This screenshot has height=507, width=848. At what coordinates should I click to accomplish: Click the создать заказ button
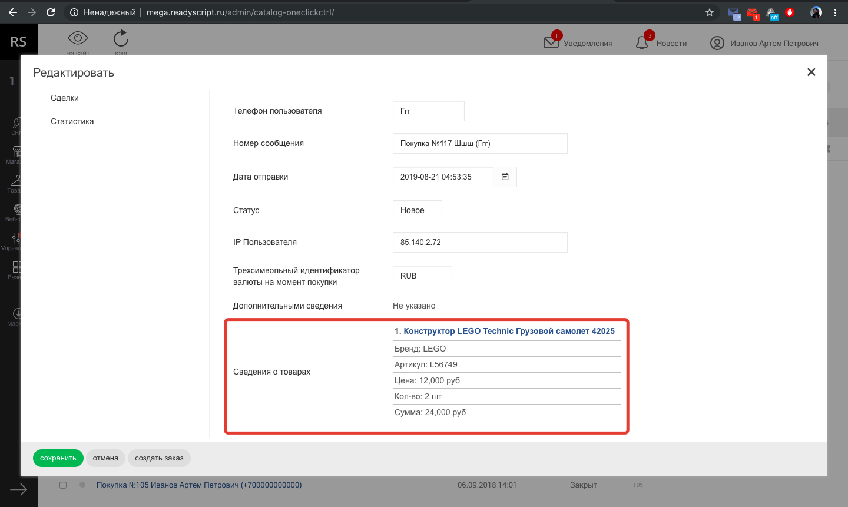tap(159, 458)
